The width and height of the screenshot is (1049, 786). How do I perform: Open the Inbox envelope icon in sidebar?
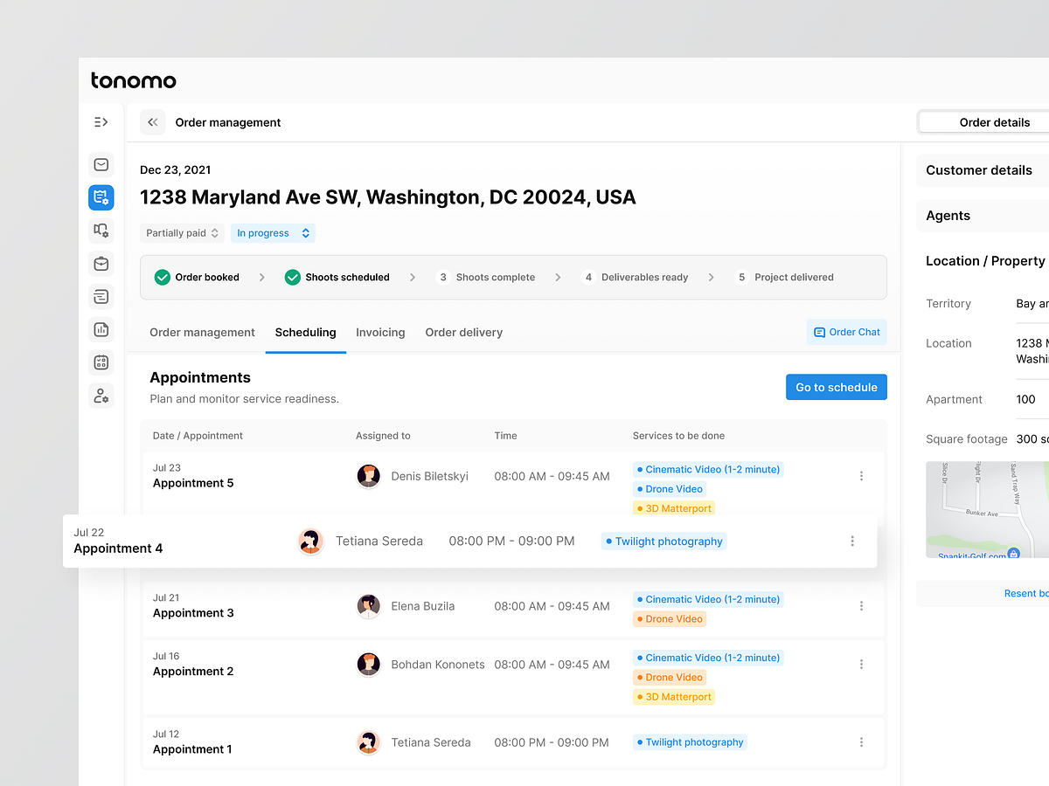pyautogui.click(x=101, y=164)
